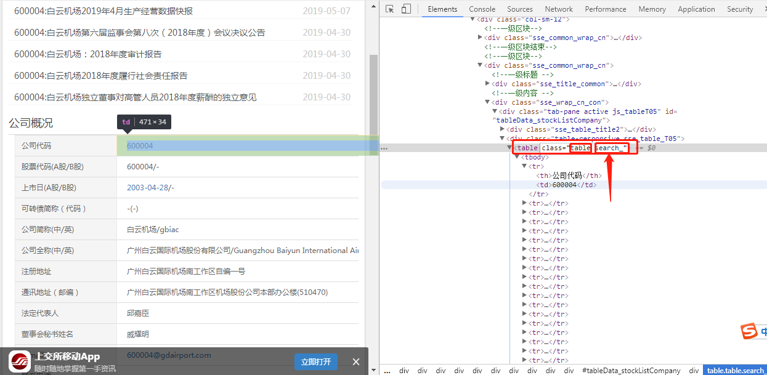Open the 2018年度审计报告 announcement
The image size is (767, 375).
88,54
